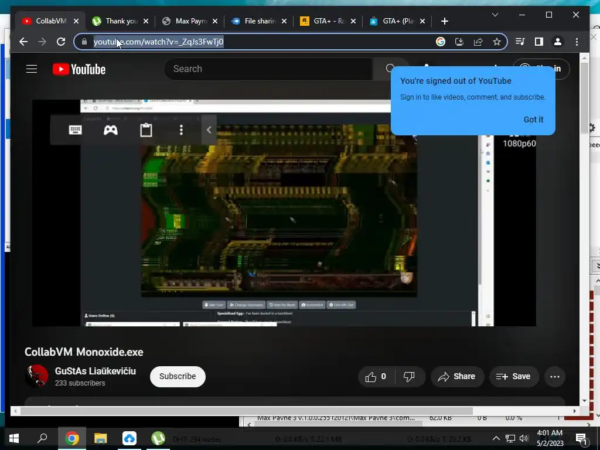Open Chrome profile avatar
This screenshot has height=450, width=600.
click(558, 42)
